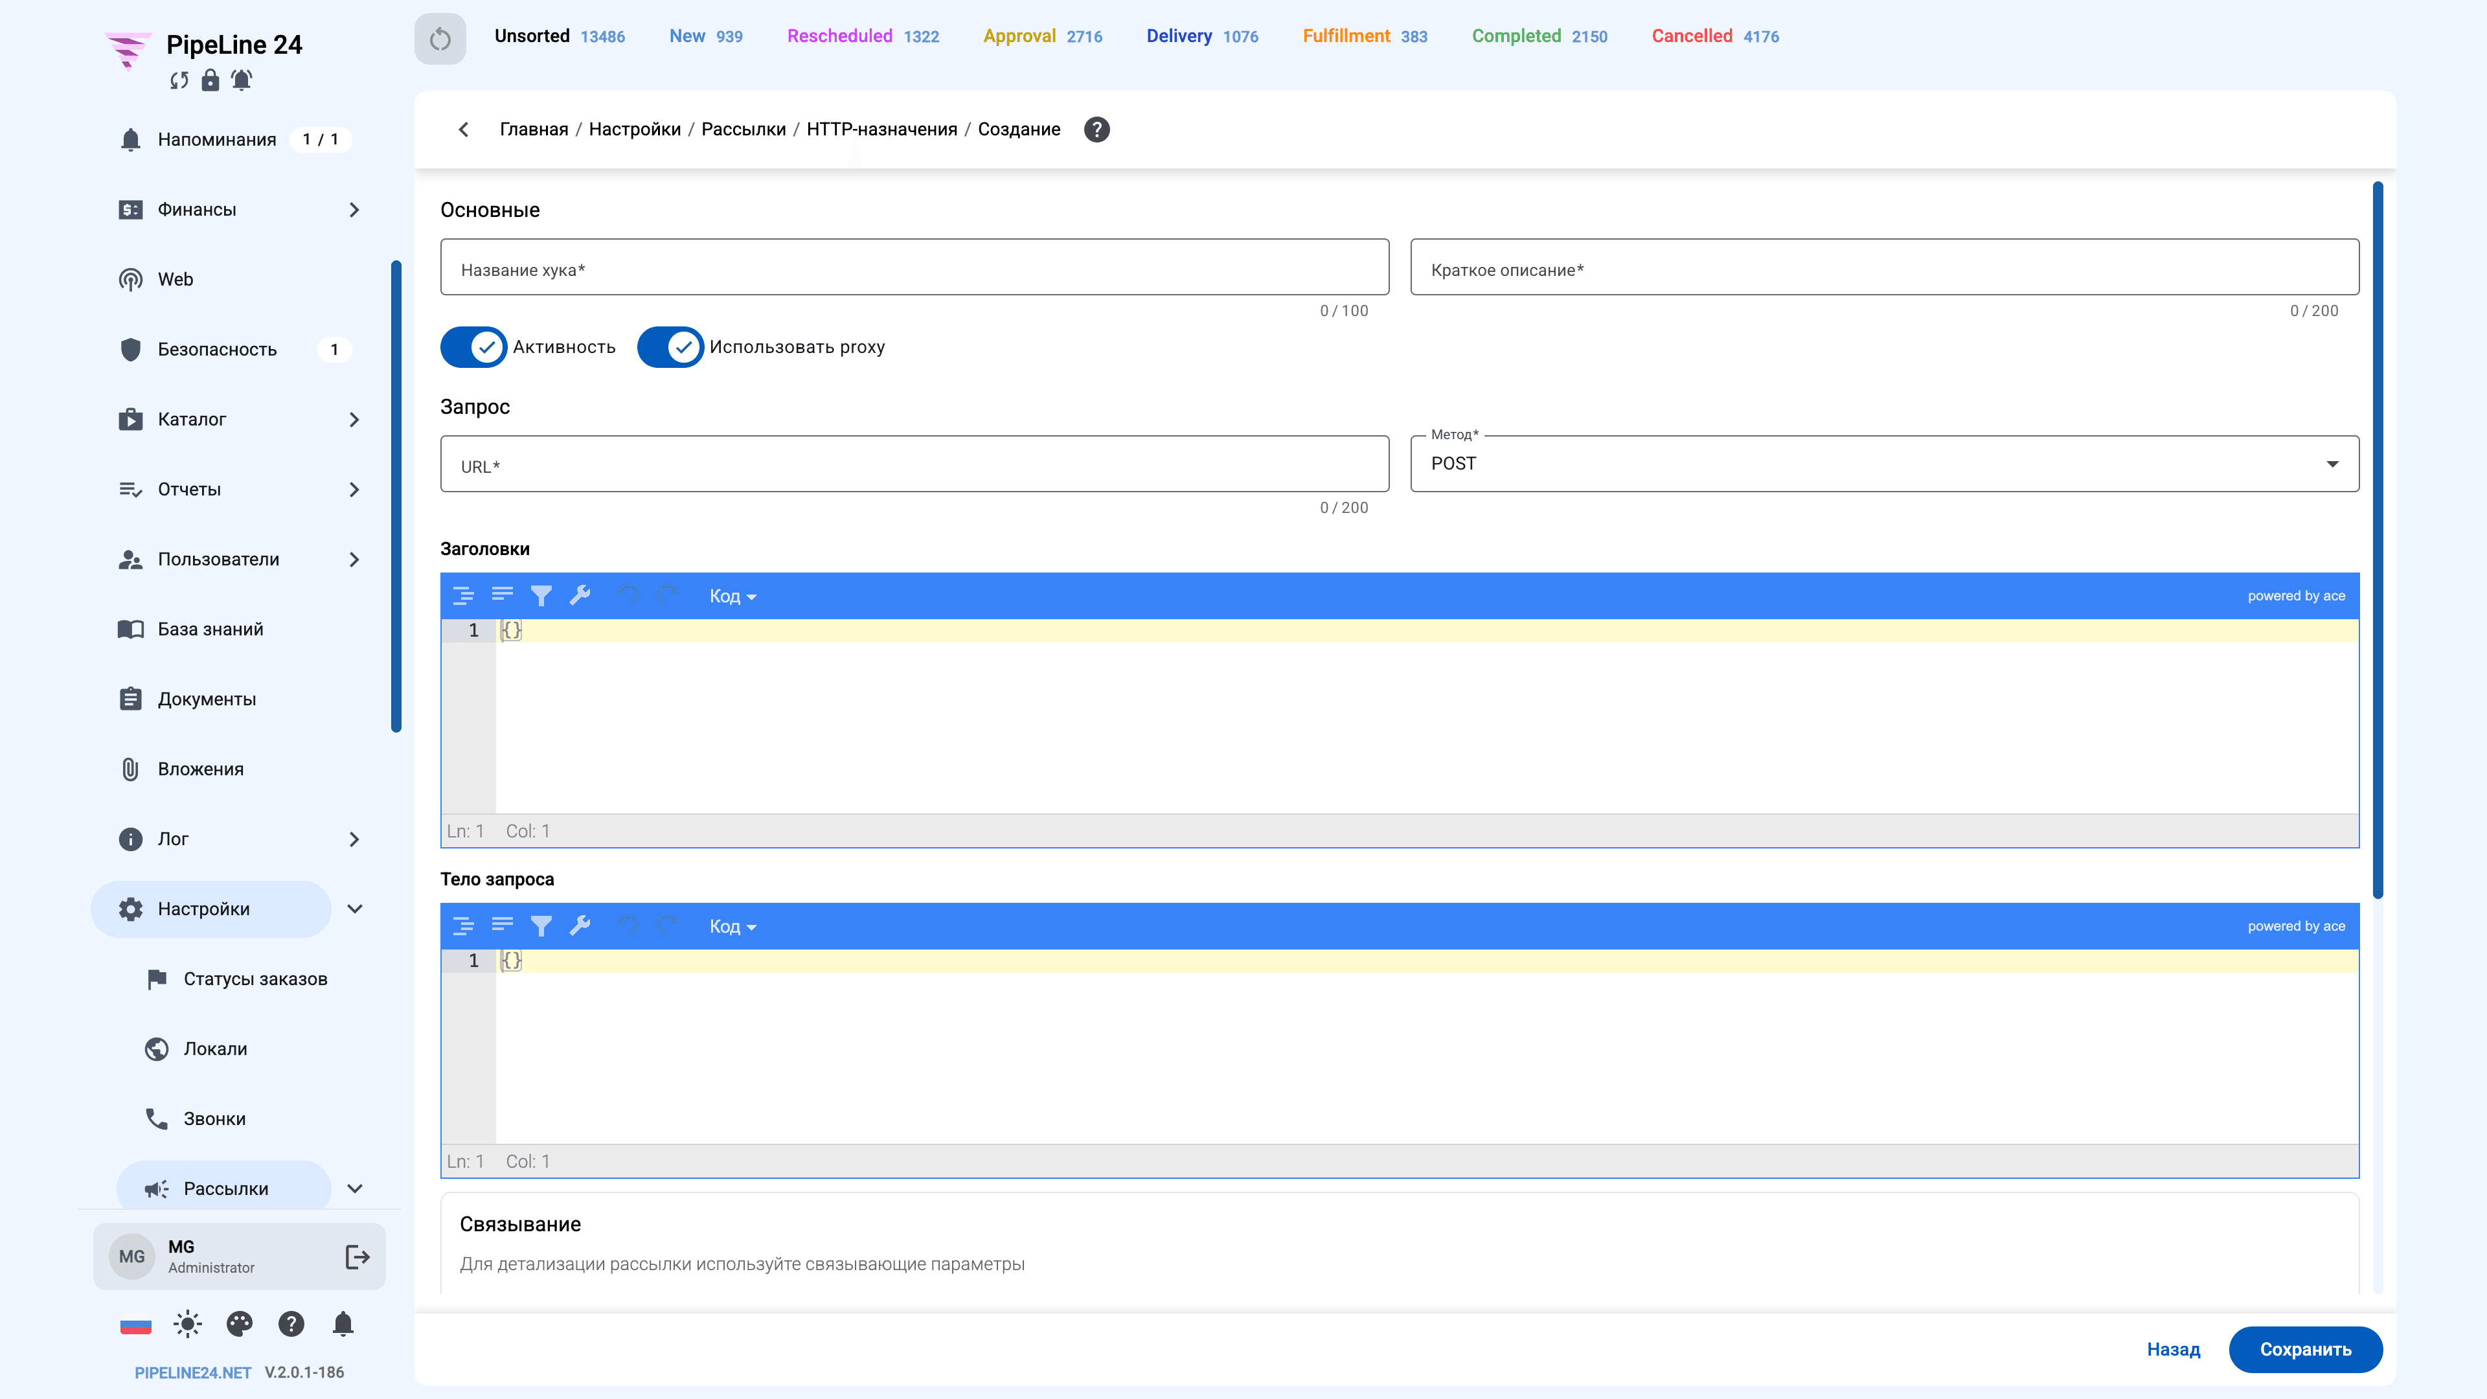Open help for the Создание page
The image size is (2487, 1399).
pyautogui.click(x=1096, y=130)
